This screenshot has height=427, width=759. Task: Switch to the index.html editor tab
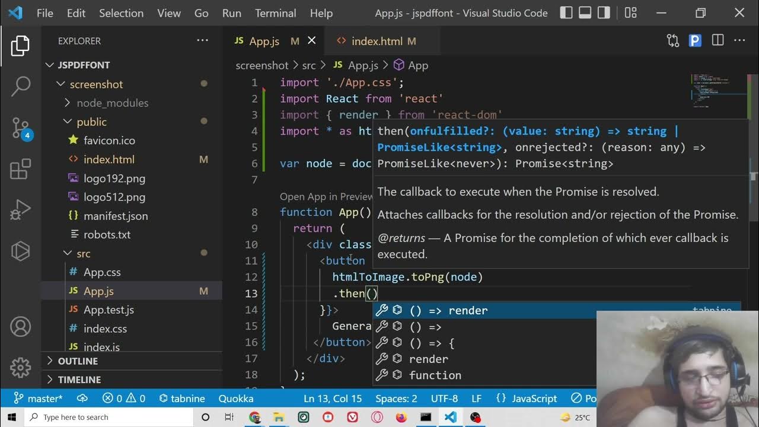(377, 41)
